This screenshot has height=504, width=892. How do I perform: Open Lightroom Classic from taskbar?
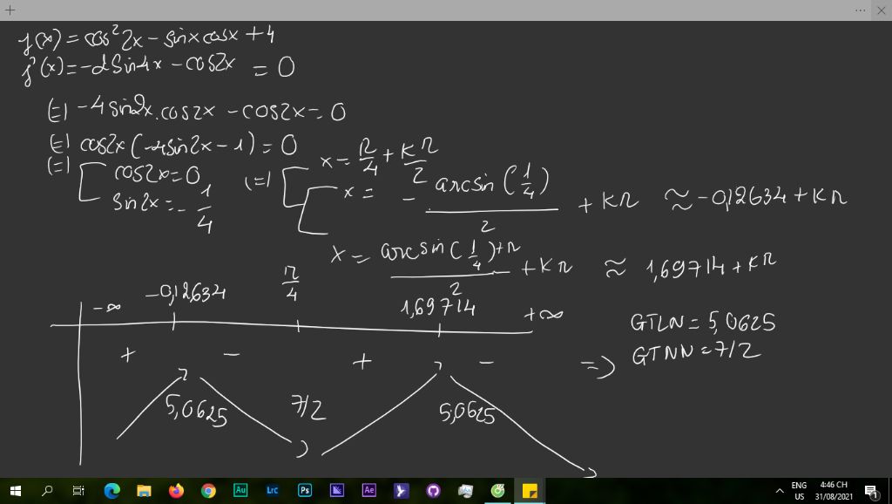273,490
